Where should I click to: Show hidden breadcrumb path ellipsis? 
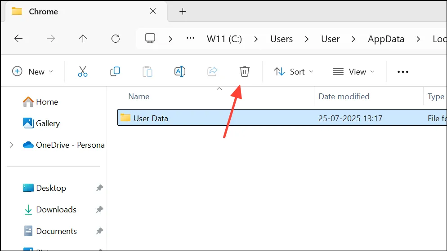point(190,38)
